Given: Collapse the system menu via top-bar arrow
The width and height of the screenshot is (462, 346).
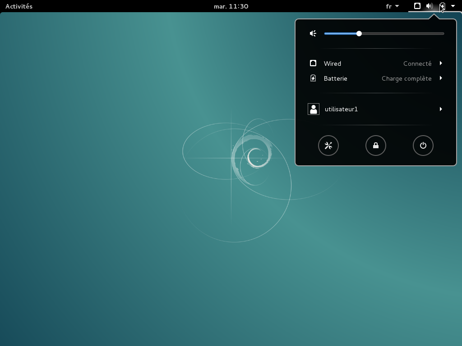Looking at the screenshot, I should coord(453,6).
